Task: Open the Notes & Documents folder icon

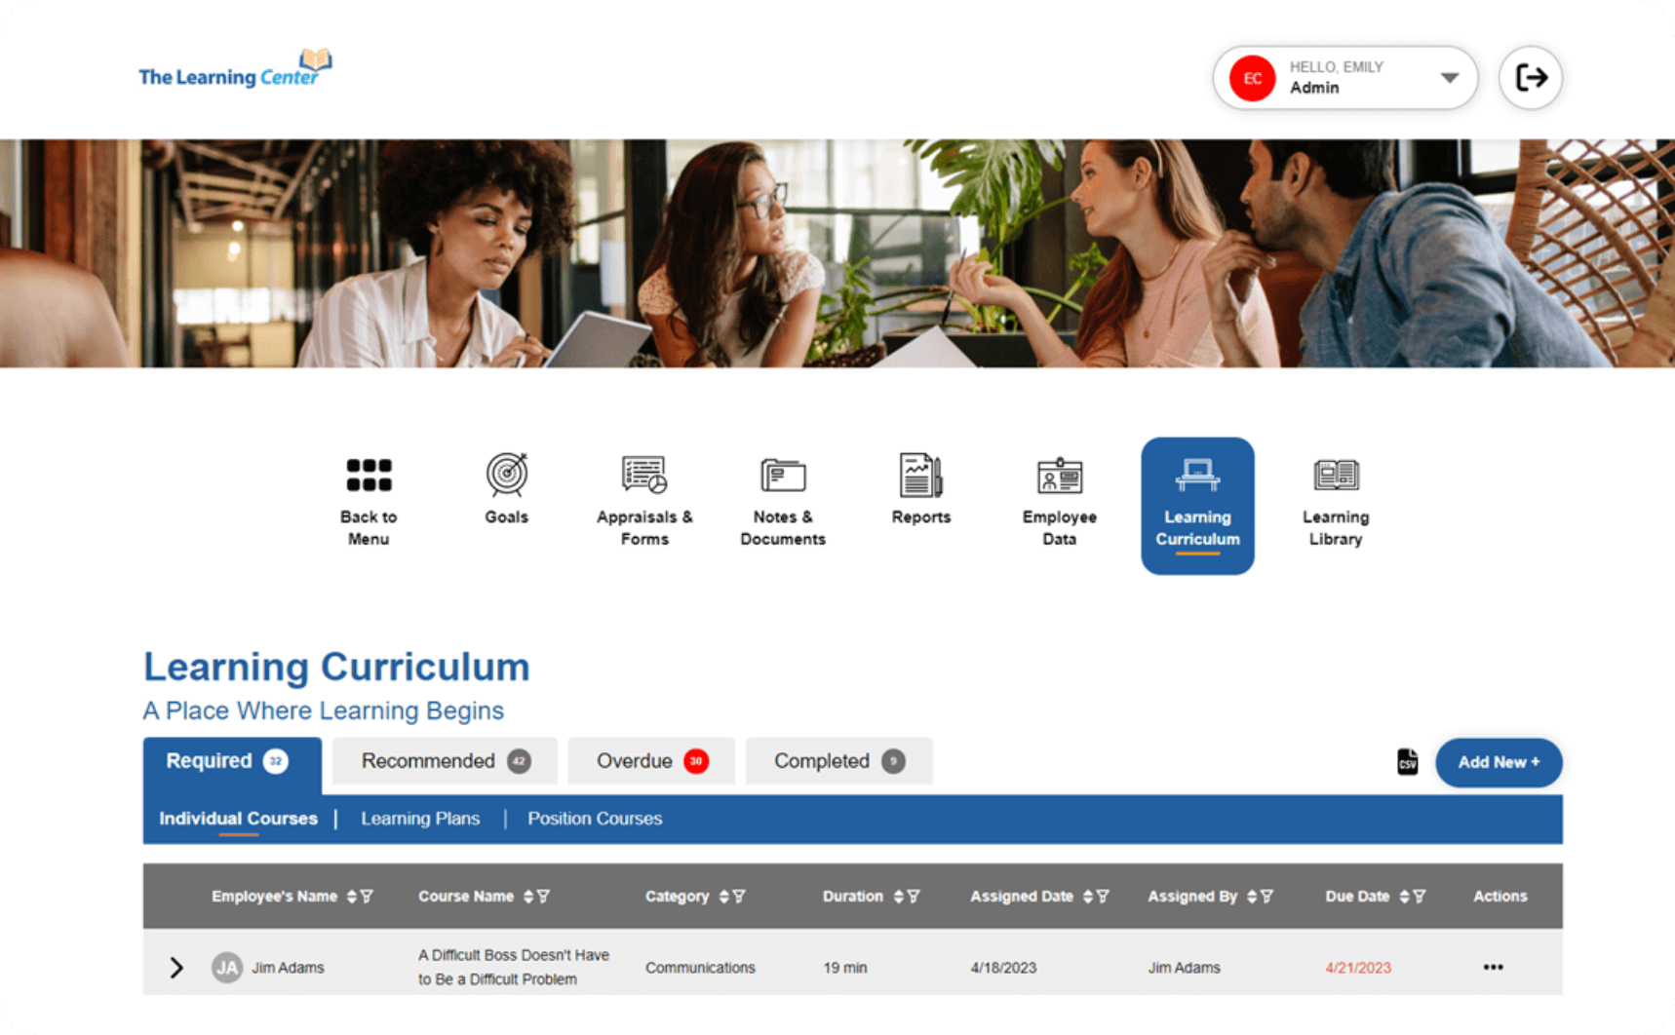Action: 783,476
